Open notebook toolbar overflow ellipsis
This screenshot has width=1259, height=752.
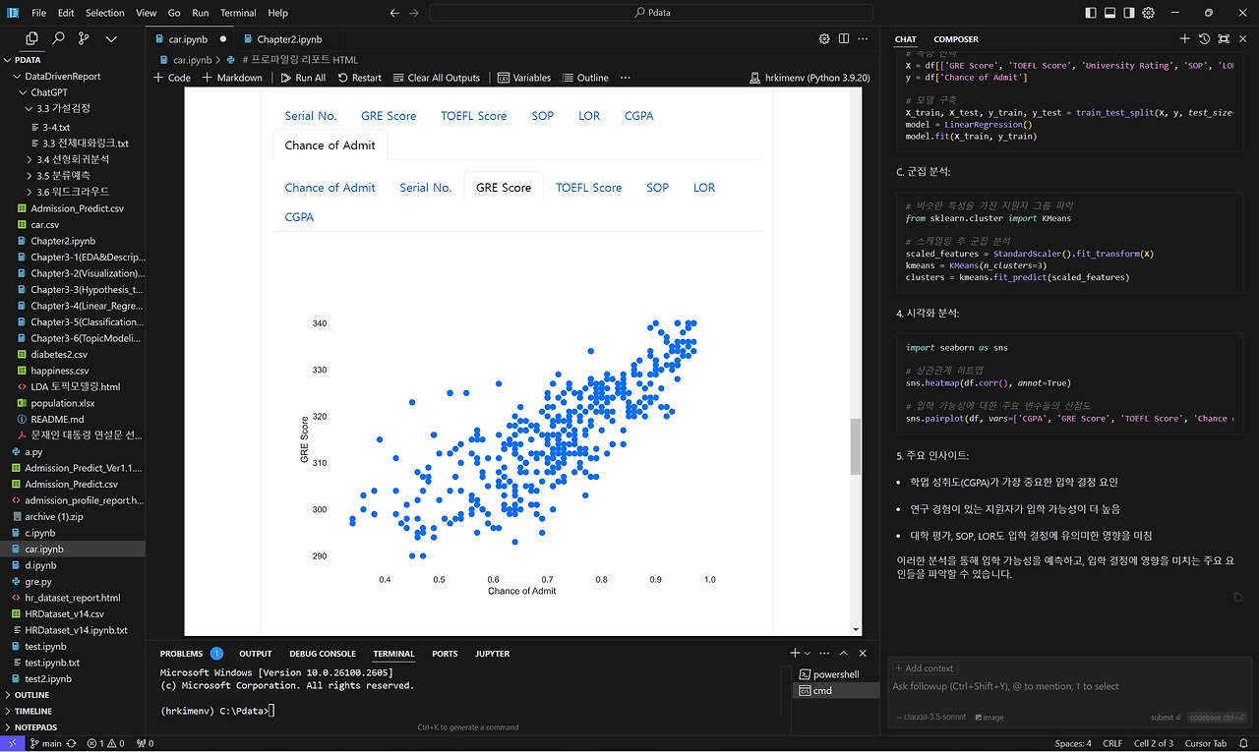coord(625,78)
